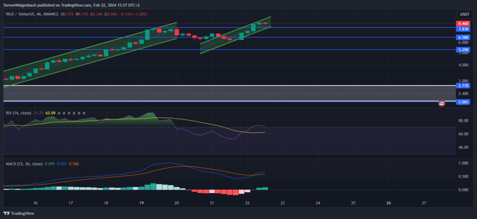Viewport: 477px width, 219px height.
Task: Click the red 8.460 current price label
Action: (463, 23)
